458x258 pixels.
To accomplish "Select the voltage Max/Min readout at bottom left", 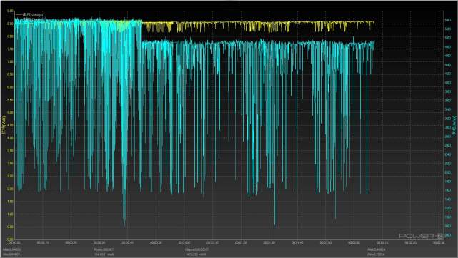I will coord(11,252).
